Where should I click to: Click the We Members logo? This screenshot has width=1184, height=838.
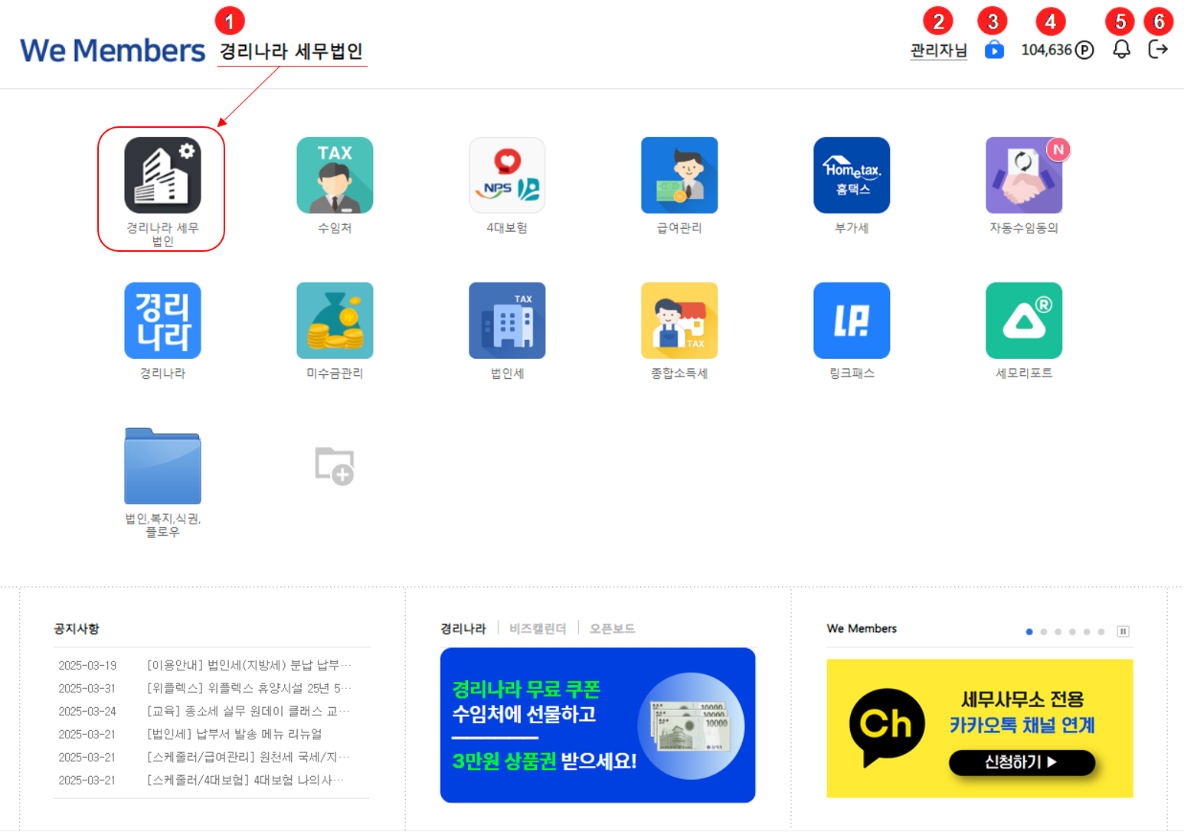point(113,51)
